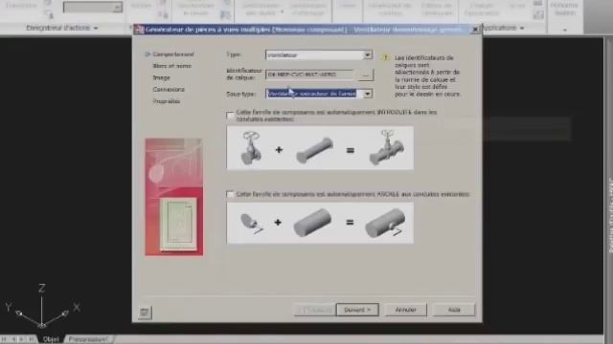Select the Identificateur de calque text field
The image size is (613, 344).
(x=310, y=75)
